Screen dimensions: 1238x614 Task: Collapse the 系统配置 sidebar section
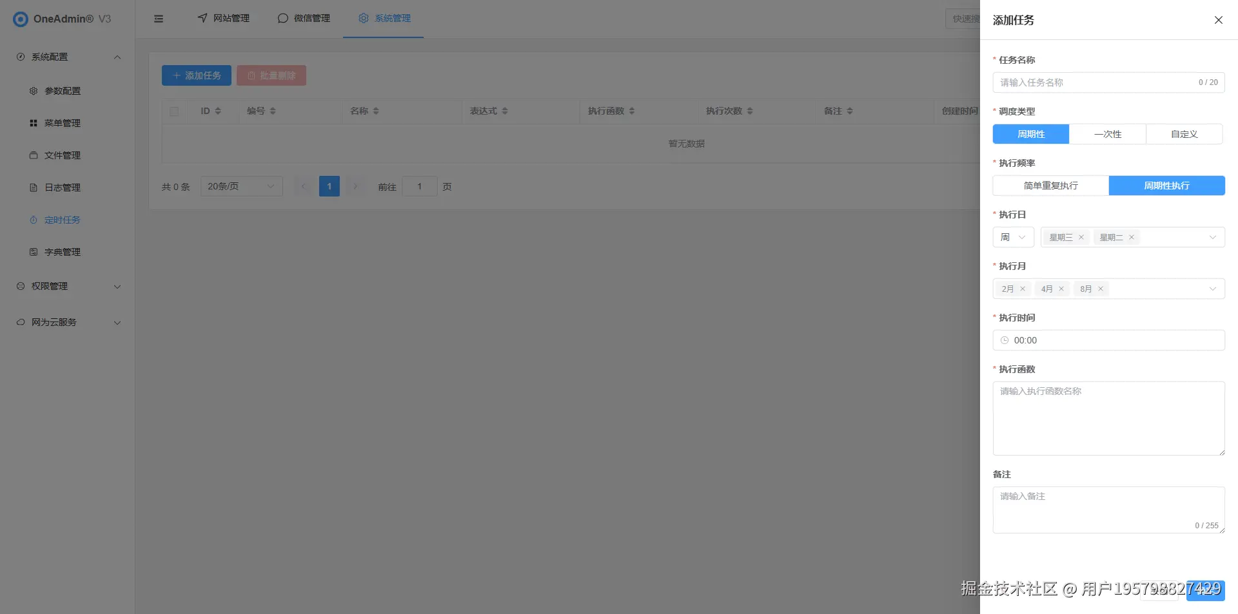point(117,57)
